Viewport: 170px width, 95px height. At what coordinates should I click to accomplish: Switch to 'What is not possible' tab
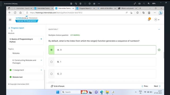127,8
